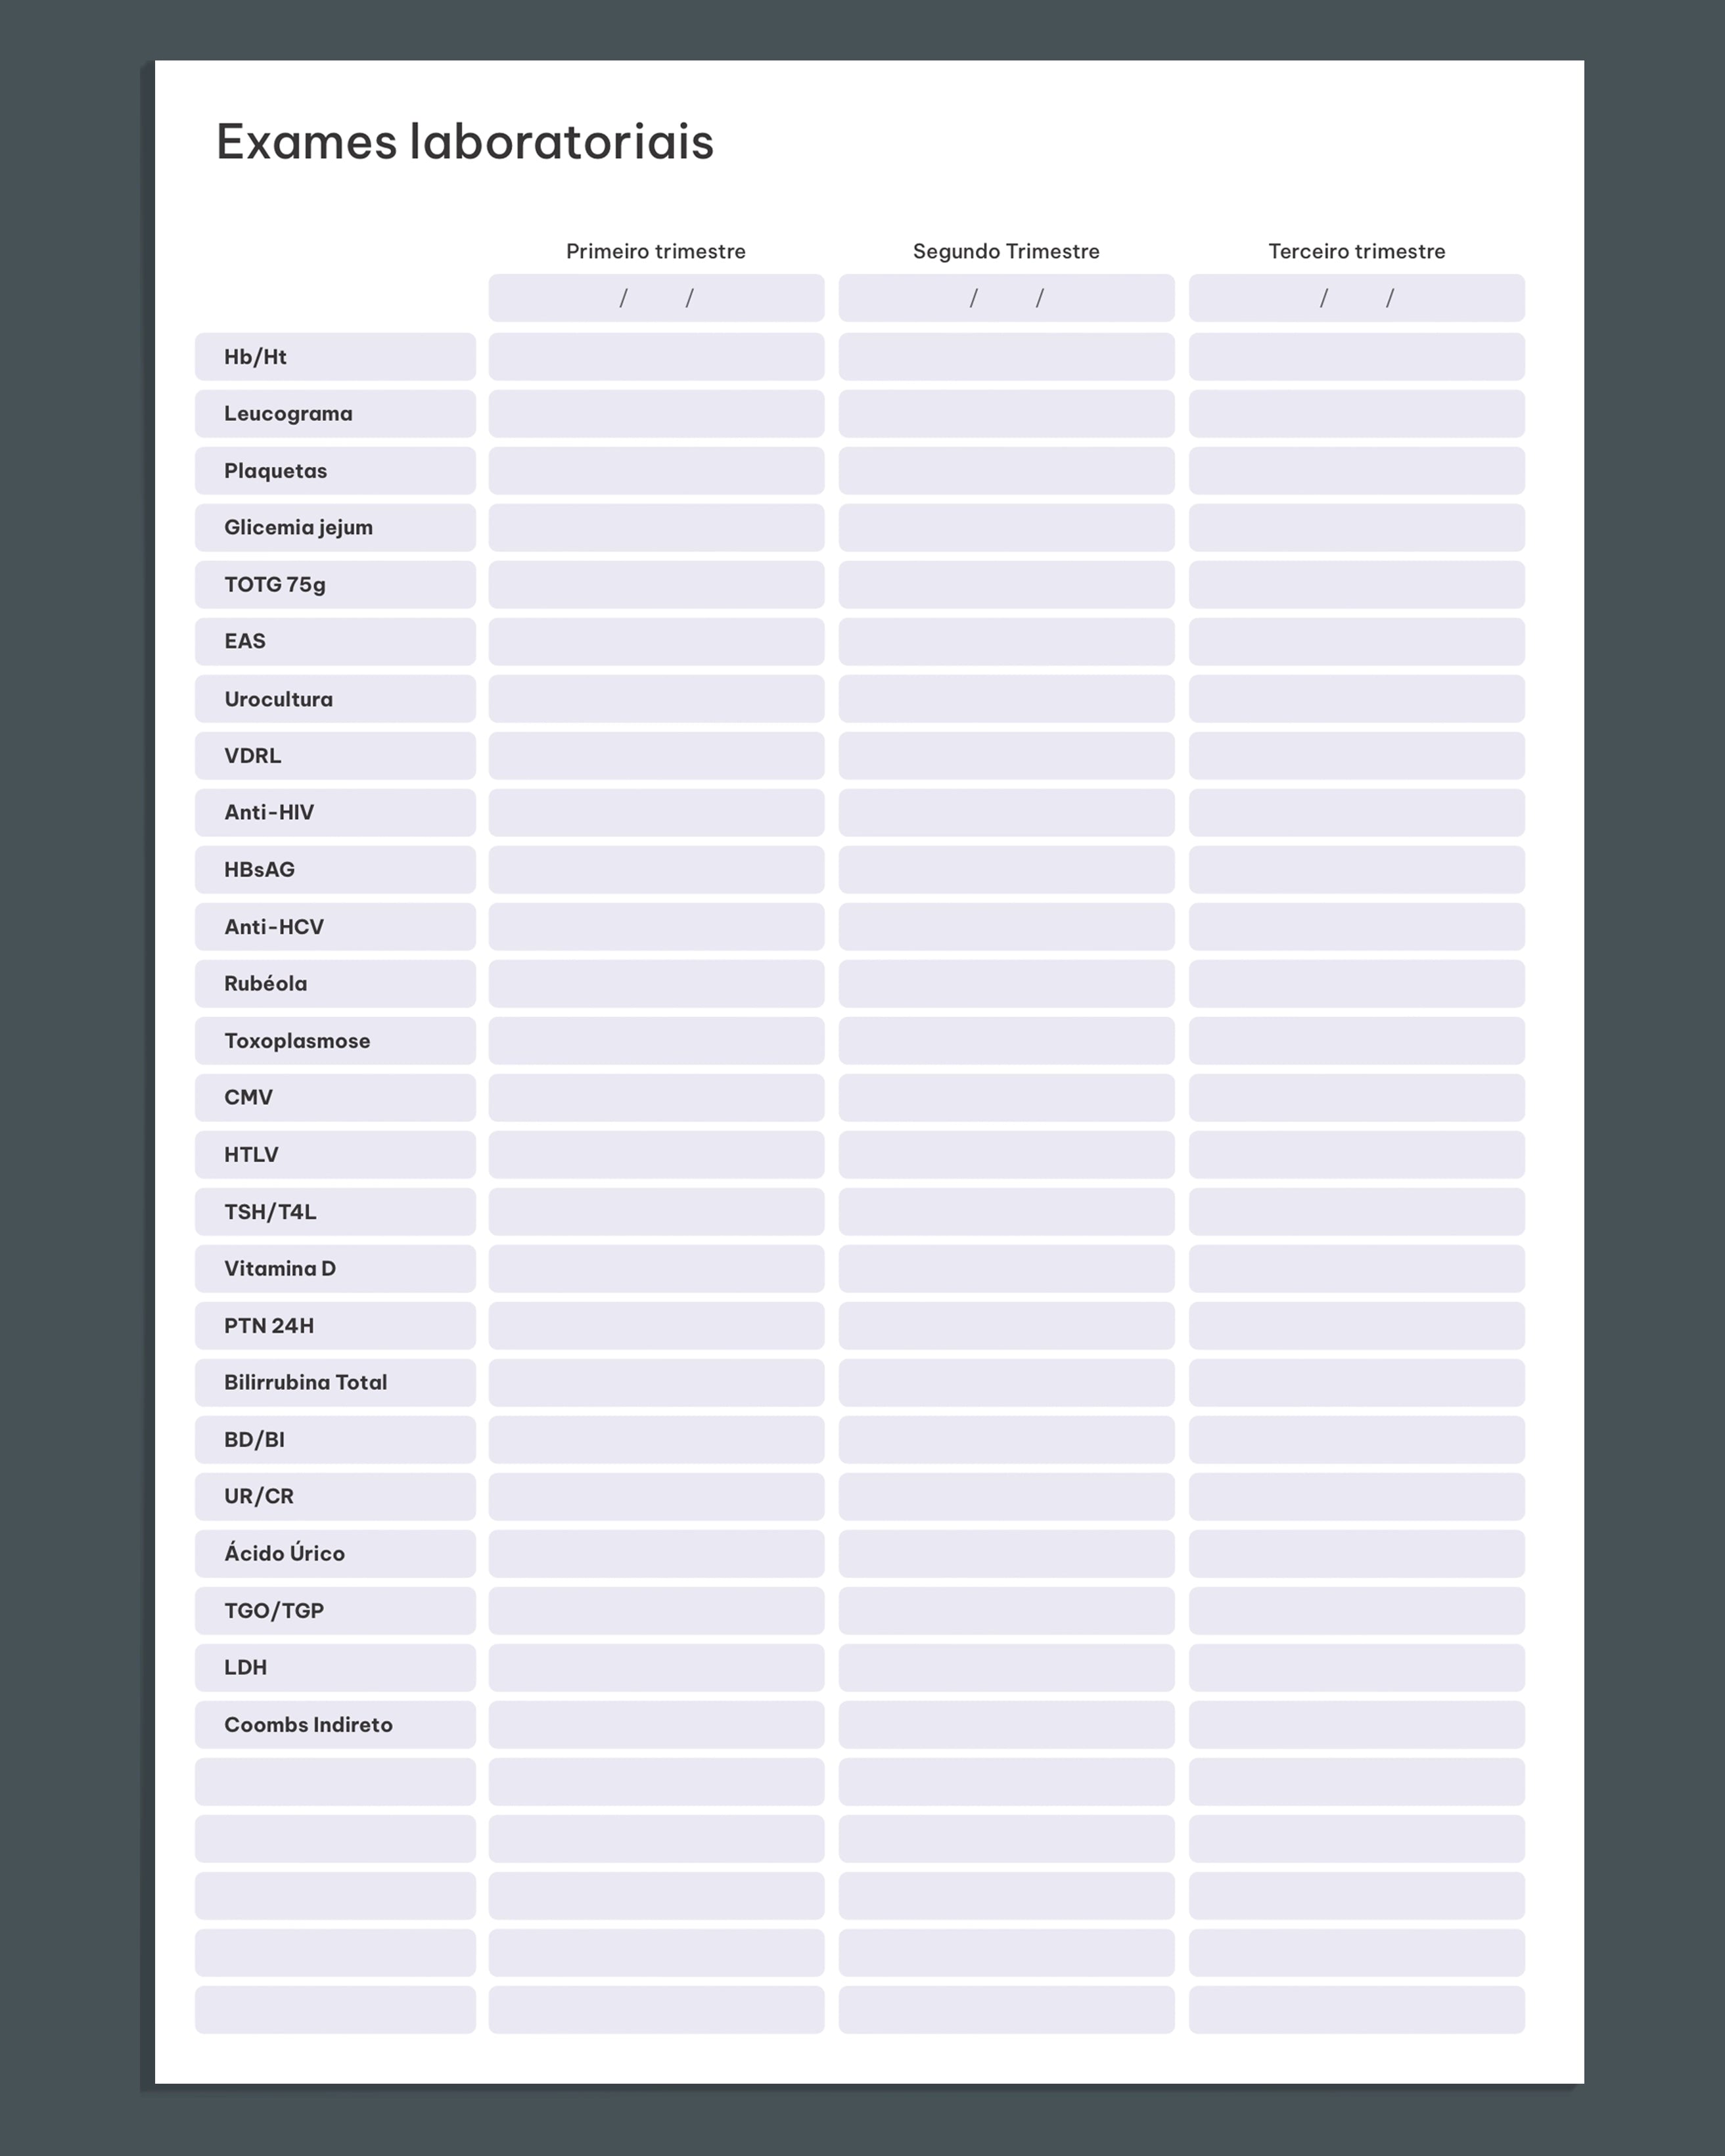Click the Segundo Trimestre date field
The height and width of the screenshot is (2156, 1725).
1007,298
